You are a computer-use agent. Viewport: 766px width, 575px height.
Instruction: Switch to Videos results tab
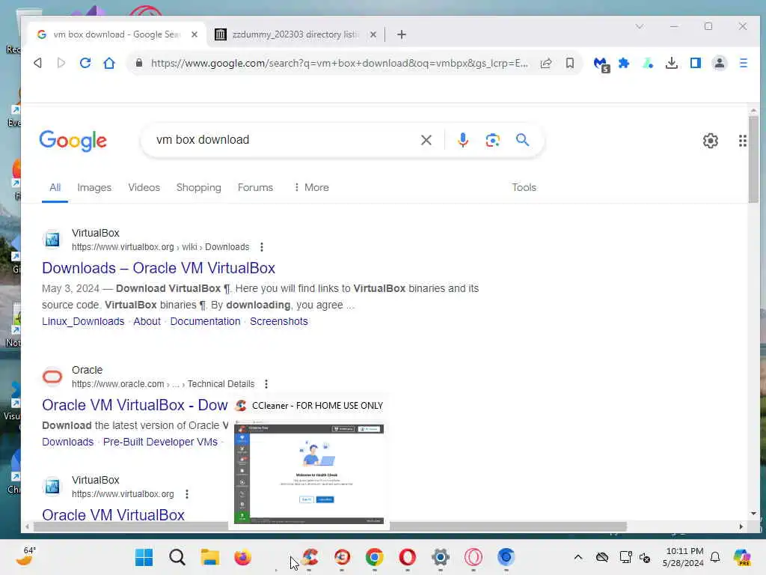144,187
